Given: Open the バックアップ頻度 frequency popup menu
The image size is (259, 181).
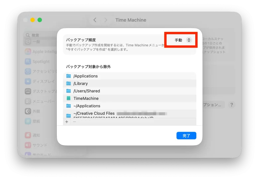Looking at the screenshot, I should (183, 40).
